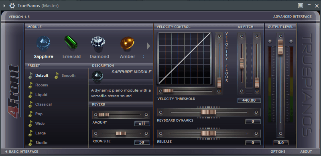Choose the Roomy preset
This screenshot has height=156, width=321.
[42, 85]
